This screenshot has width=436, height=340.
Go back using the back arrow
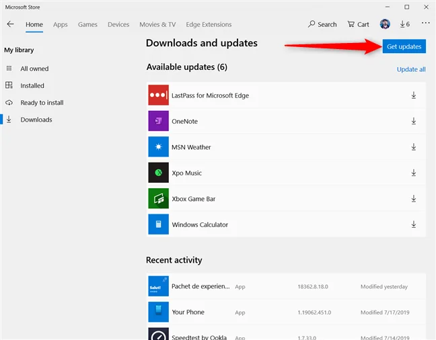(x=10, y=24)
